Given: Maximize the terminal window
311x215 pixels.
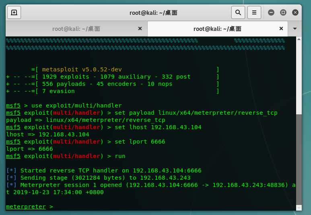Looking at the screenshot, I should click(x=283, y=13).
